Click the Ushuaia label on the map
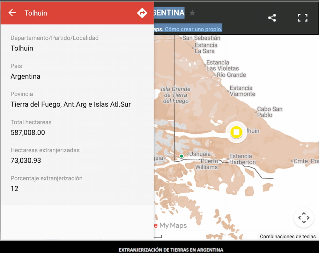Screen dimensions: 319x253 pos(200,154)
